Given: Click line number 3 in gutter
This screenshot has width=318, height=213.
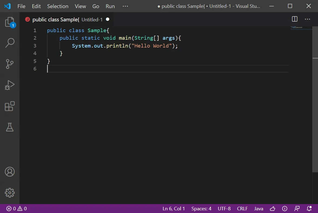Looking at the screenshot, I should (x=35, y=46).
